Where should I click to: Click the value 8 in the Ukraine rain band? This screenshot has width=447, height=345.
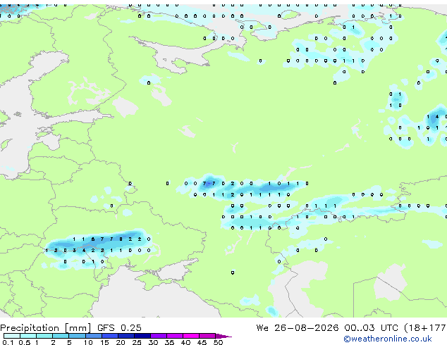(121, 239)
